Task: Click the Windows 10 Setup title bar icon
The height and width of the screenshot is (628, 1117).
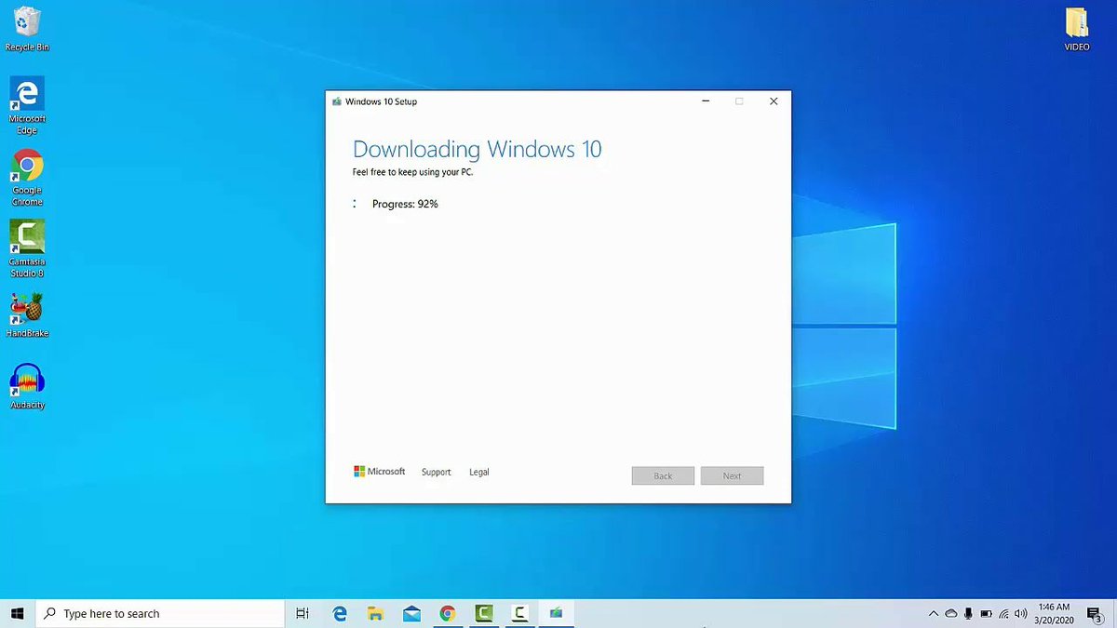Action: (x=337, y=101)
